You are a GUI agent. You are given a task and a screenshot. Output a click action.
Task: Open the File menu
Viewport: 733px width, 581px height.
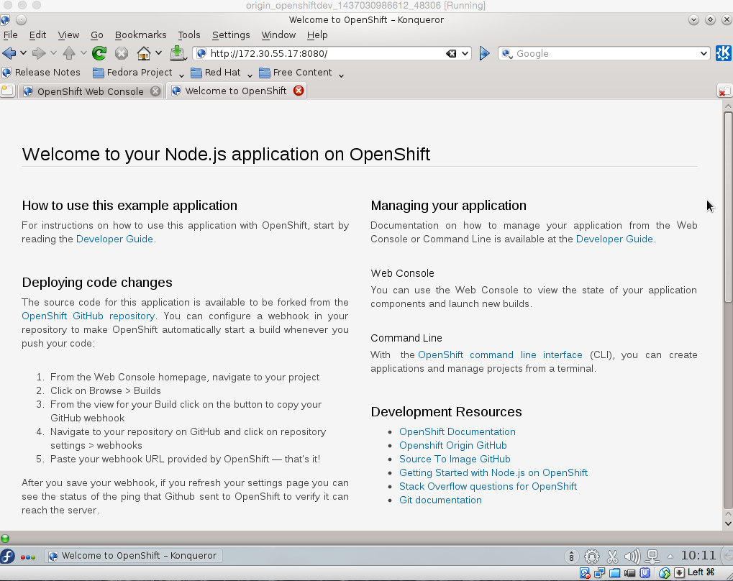tap(10, 35)
